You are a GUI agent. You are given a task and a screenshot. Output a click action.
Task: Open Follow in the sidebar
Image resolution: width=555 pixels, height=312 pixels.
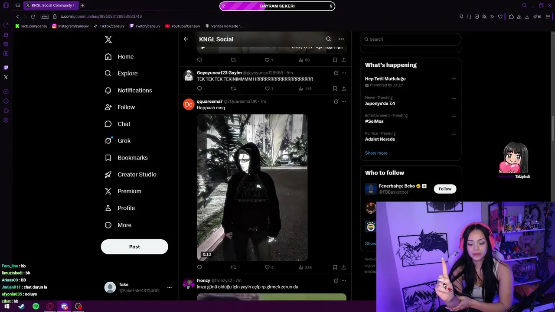coord(120,107)
